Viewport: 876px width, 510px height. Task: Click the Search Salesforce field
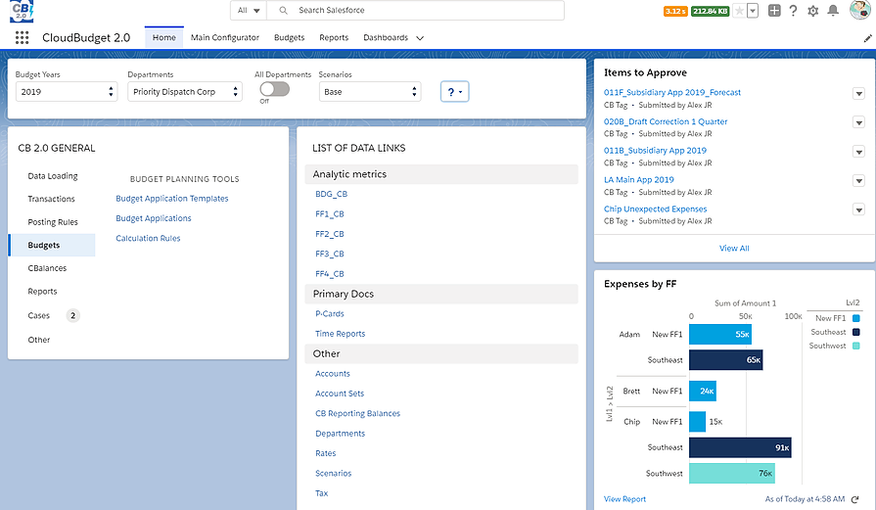click(421, 10)
